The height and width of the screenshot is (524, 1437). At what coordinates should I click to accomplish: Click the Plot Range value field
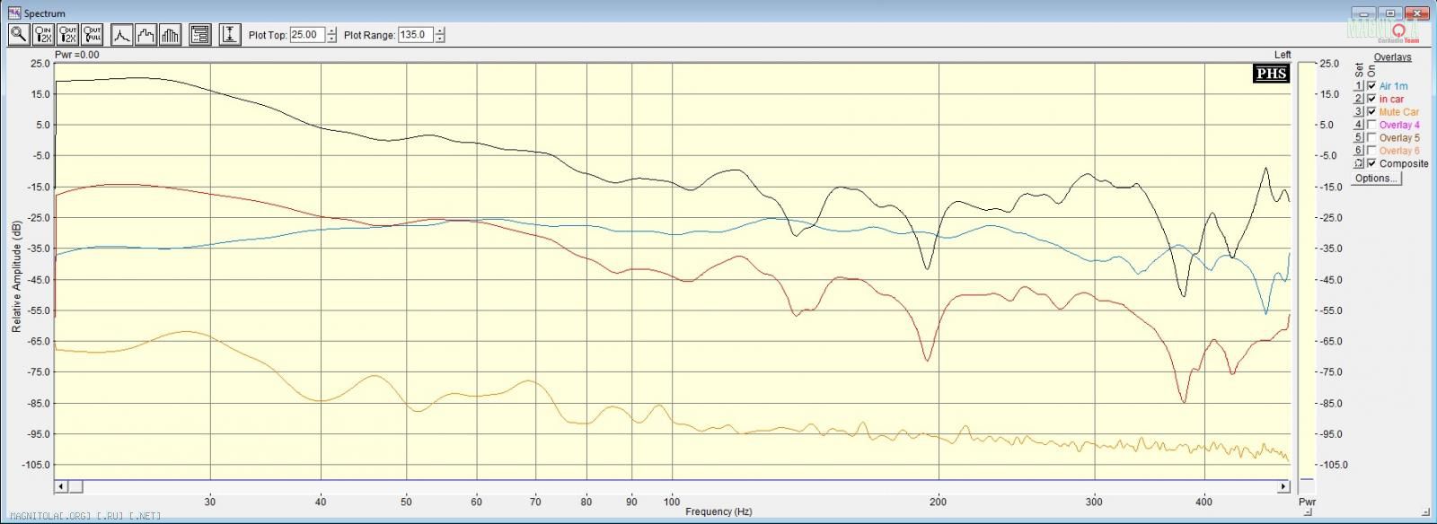pyautogui.click(x=415, y=35)
